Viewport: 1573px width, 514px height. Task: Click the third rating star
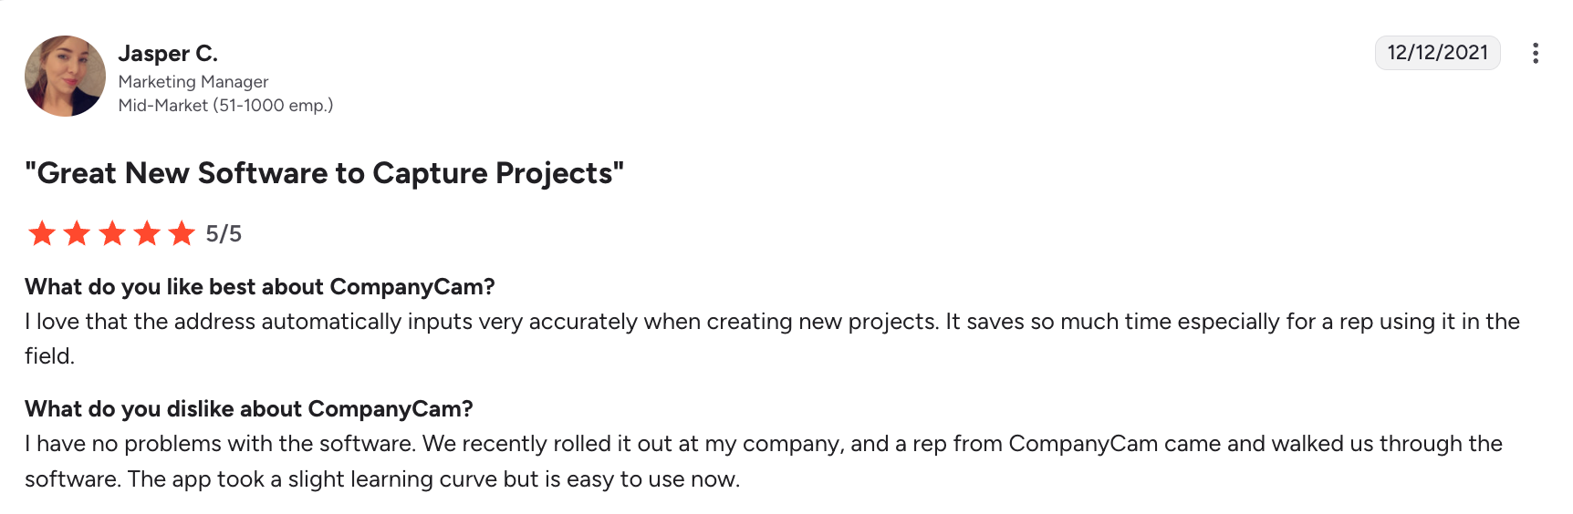[112, 234]
